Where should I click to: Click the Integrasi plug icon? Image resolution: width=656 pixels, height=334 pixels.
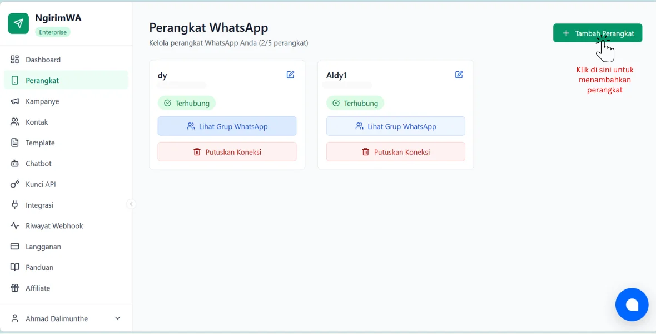(14, 205)
